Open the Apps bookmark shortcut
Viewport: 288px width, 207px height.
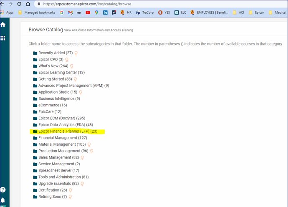click(x=7, y=13)
